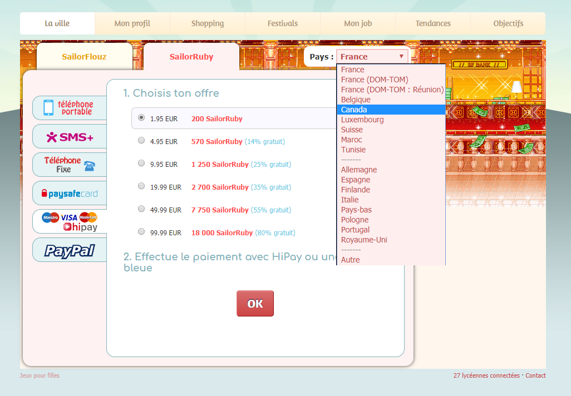Viewport: 571px width, 396px height.
Task: Pick Luxembourg from the country list
Action: coord(391,120)
